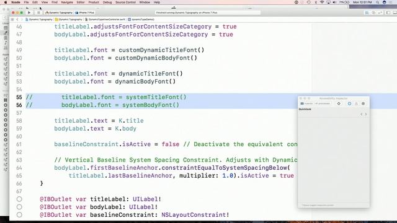Click the commented systemTitleFont() line

coord(124,97)
